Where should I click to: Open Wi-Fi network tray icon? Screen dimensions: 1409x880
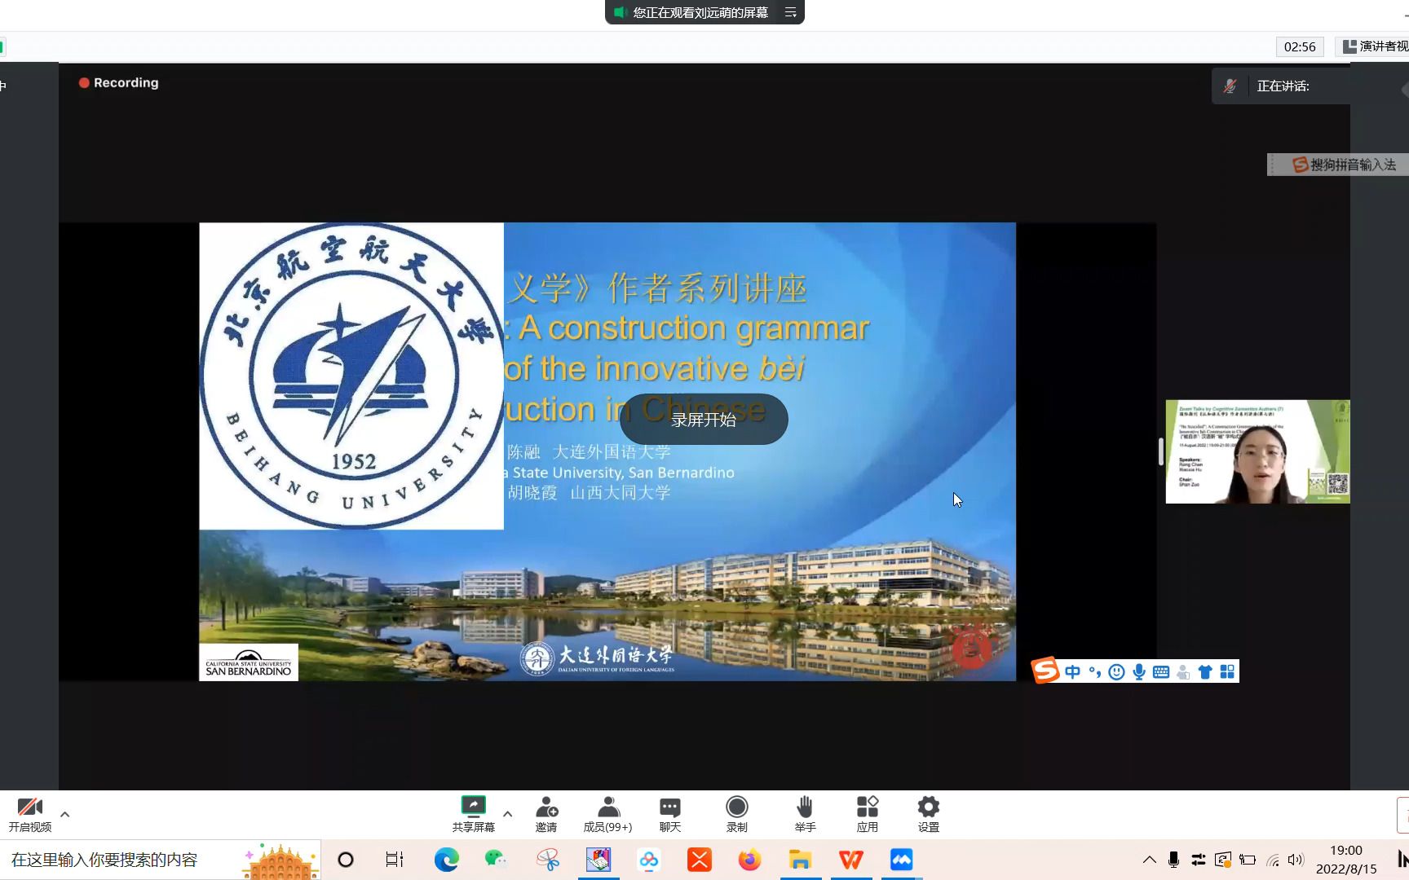(x=1273, y=860)
